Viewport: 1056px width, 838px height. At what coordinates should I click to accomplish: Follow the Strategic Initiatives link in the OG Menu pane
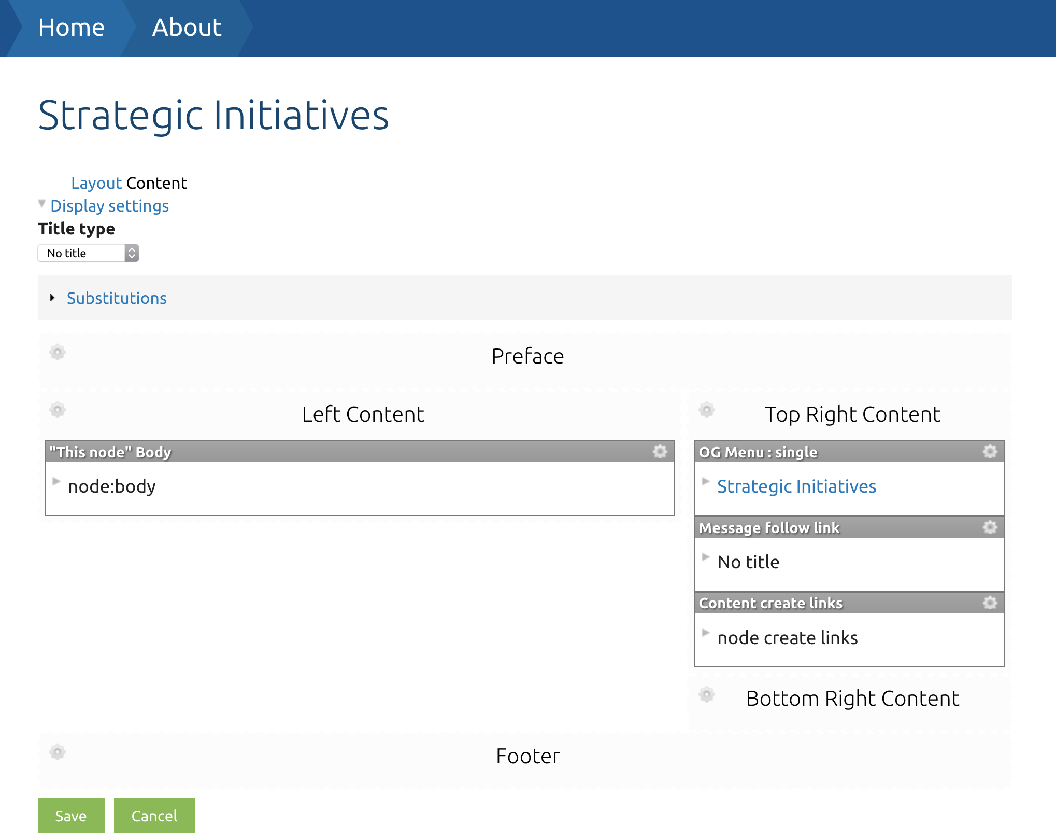click(x=796, y=486)
